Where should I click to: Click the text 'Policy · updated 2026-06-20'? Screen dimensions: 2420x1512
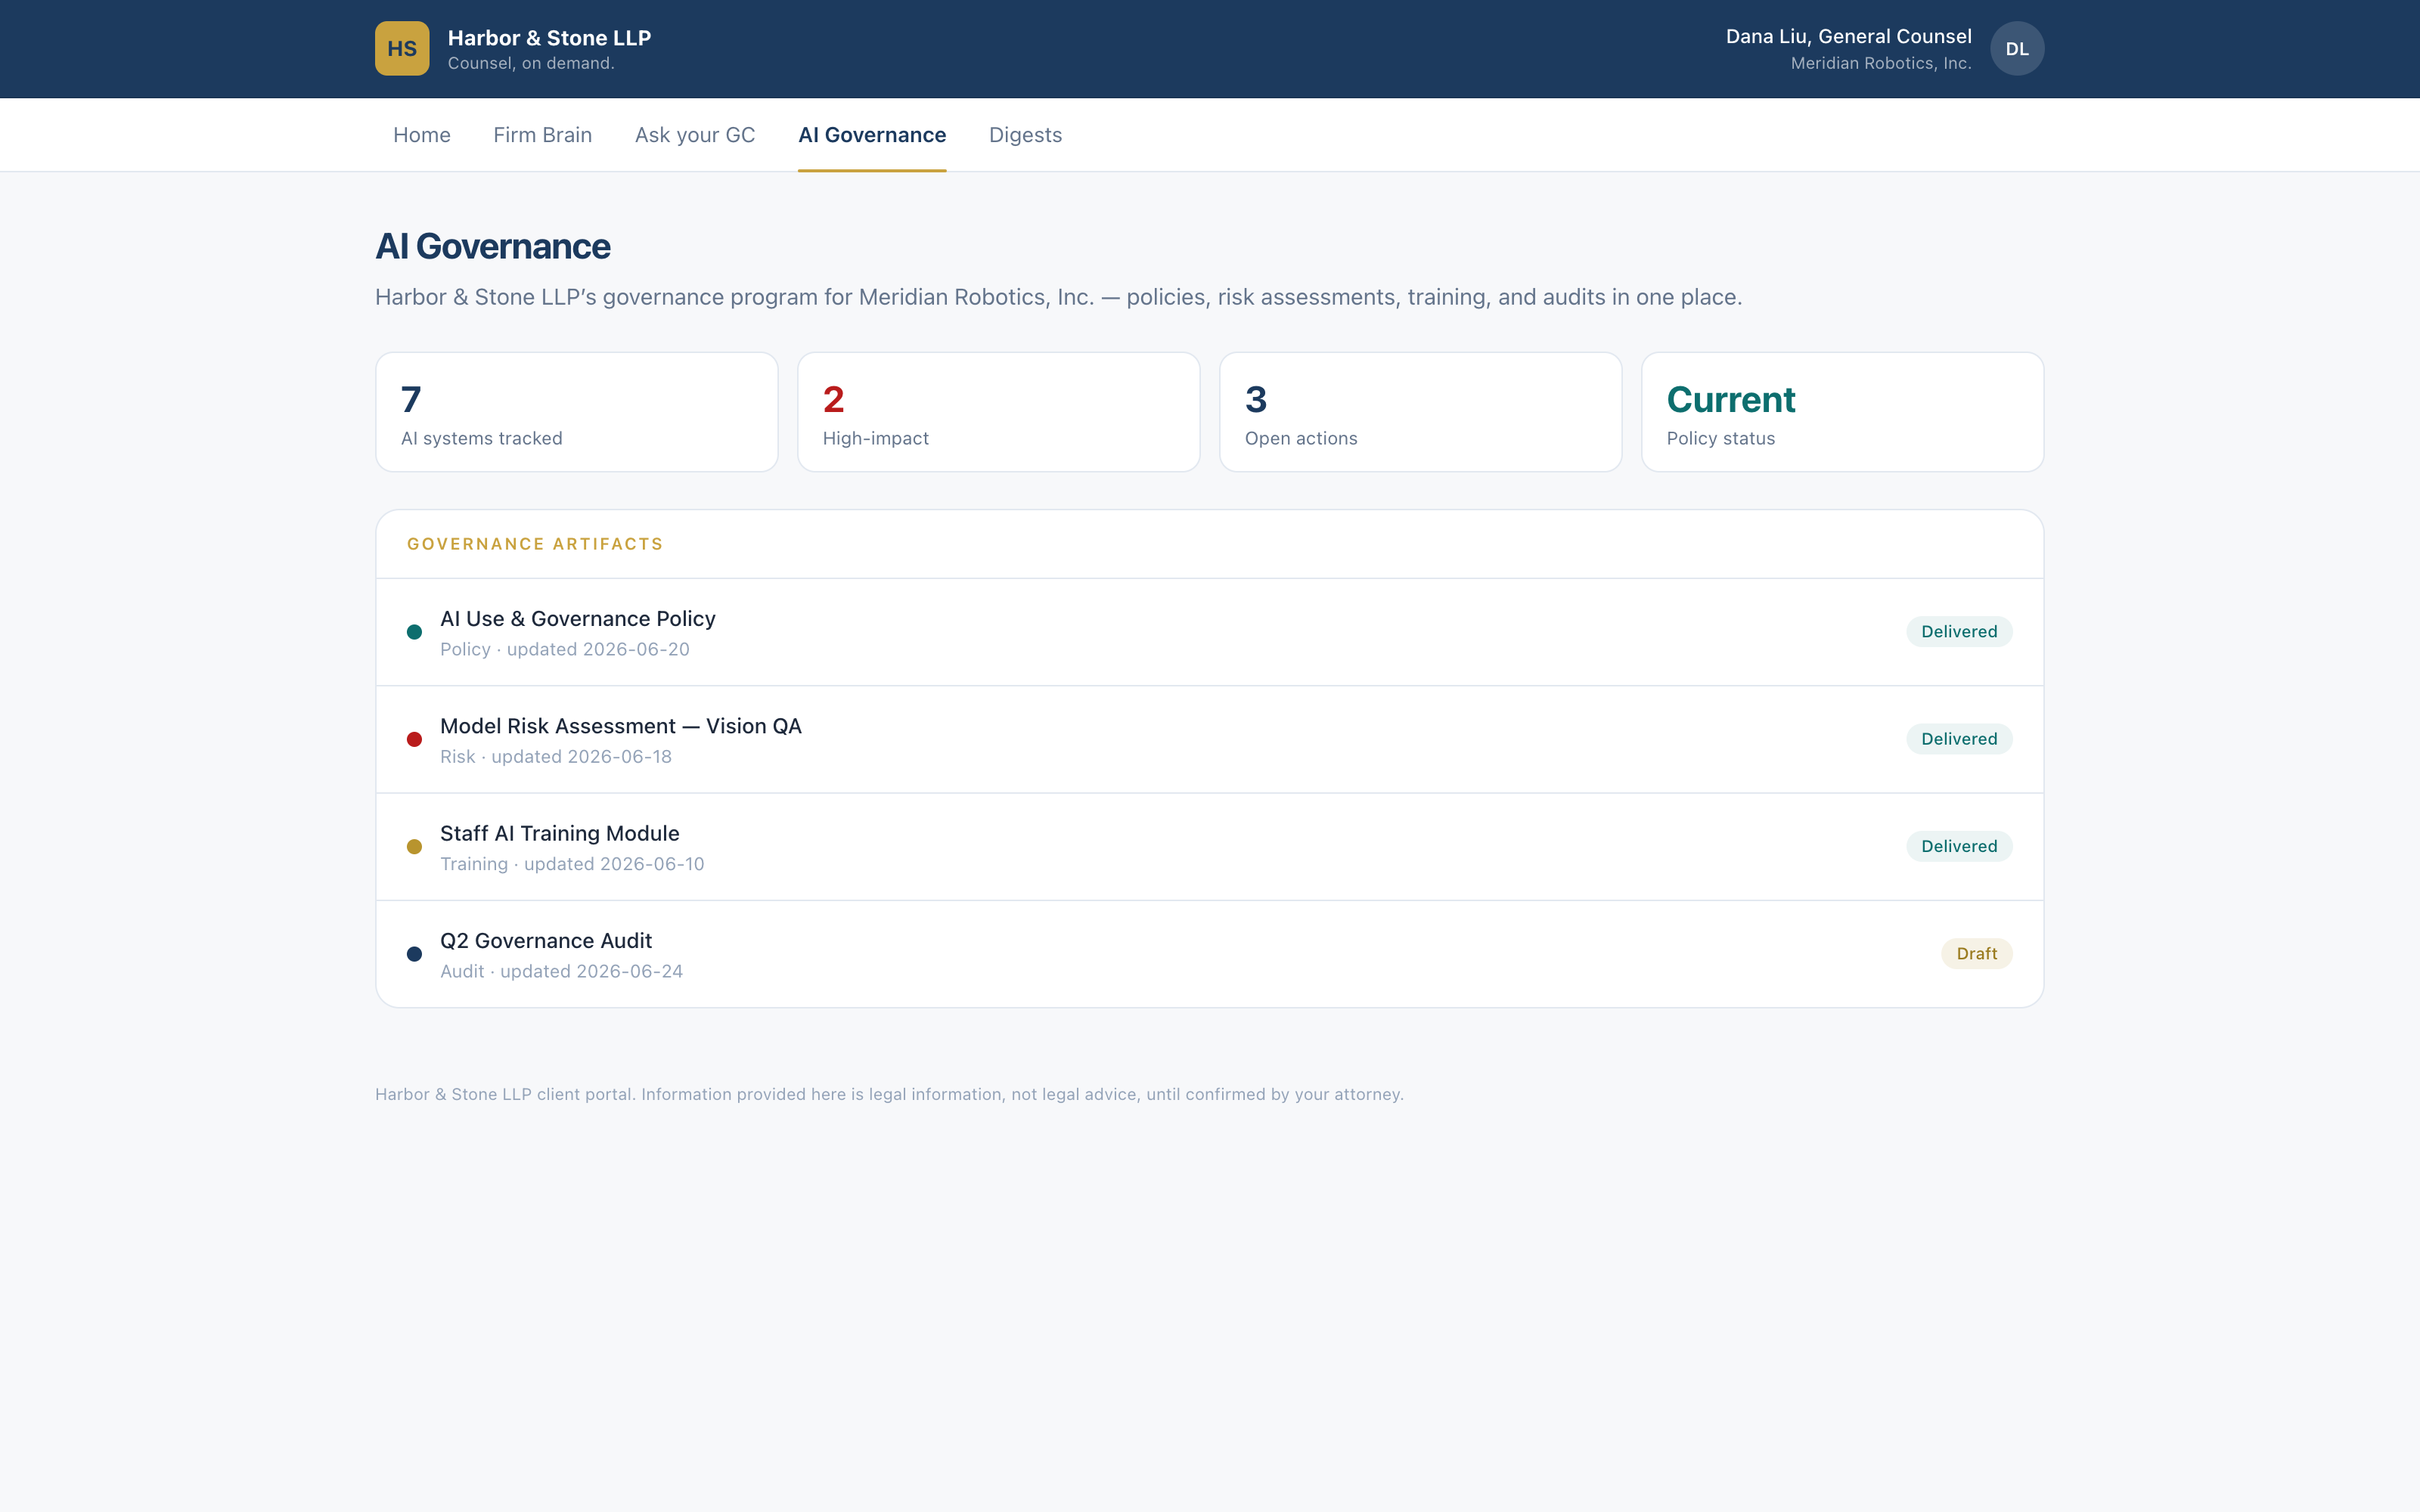(x=565, y=650)
